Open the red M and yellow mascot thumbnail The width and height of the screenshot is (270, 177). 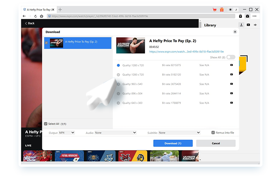tap(133, 156)
